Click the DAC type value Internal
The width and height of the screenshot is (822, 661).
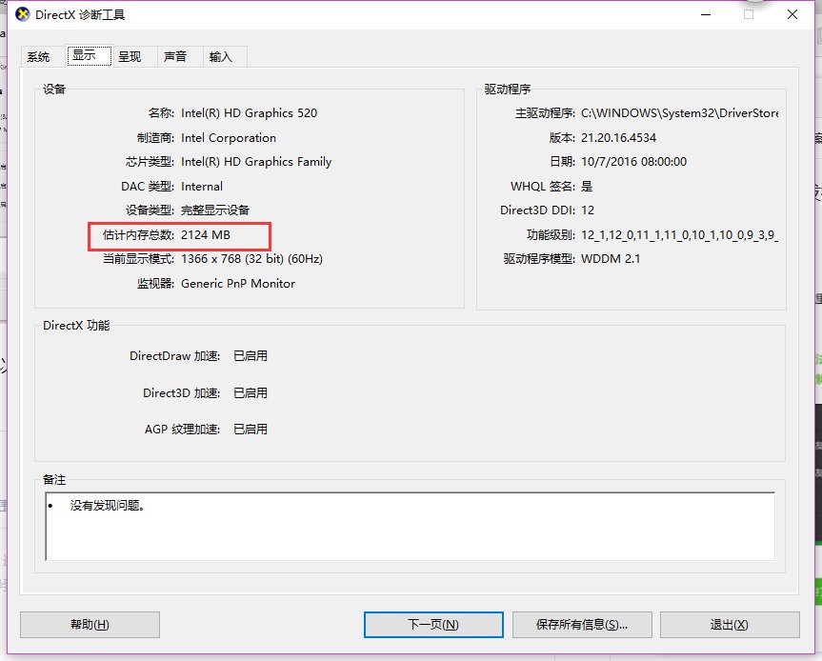click(202, 186)
